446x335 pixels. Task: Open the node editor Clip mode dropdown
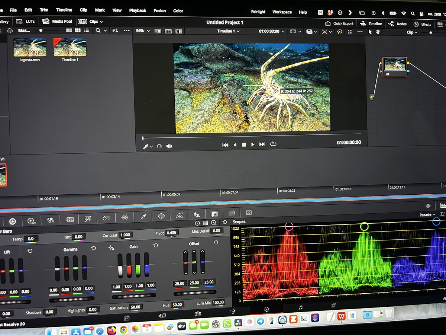(x=412, y=32)
